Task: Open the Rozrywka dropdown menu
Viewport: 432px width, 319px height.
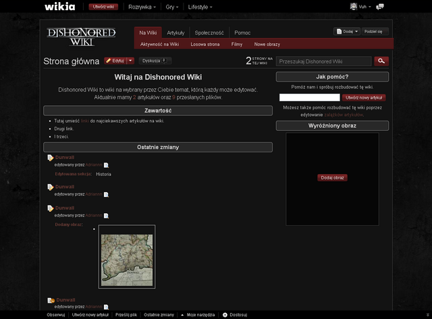Action: [x=142, y=7]
